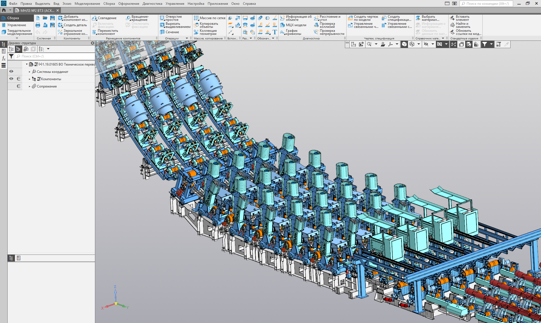
Task: Toggle the shaded display mode button
Action: (404, 44)
